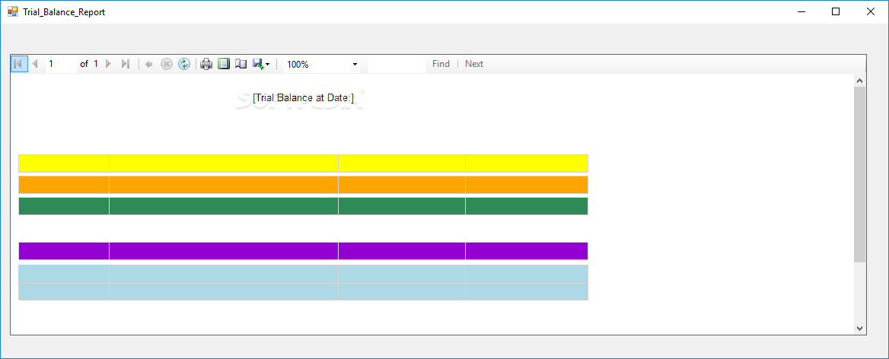Click the current page number field
Screen dimensions: 889x359
(x=61, y=64)
